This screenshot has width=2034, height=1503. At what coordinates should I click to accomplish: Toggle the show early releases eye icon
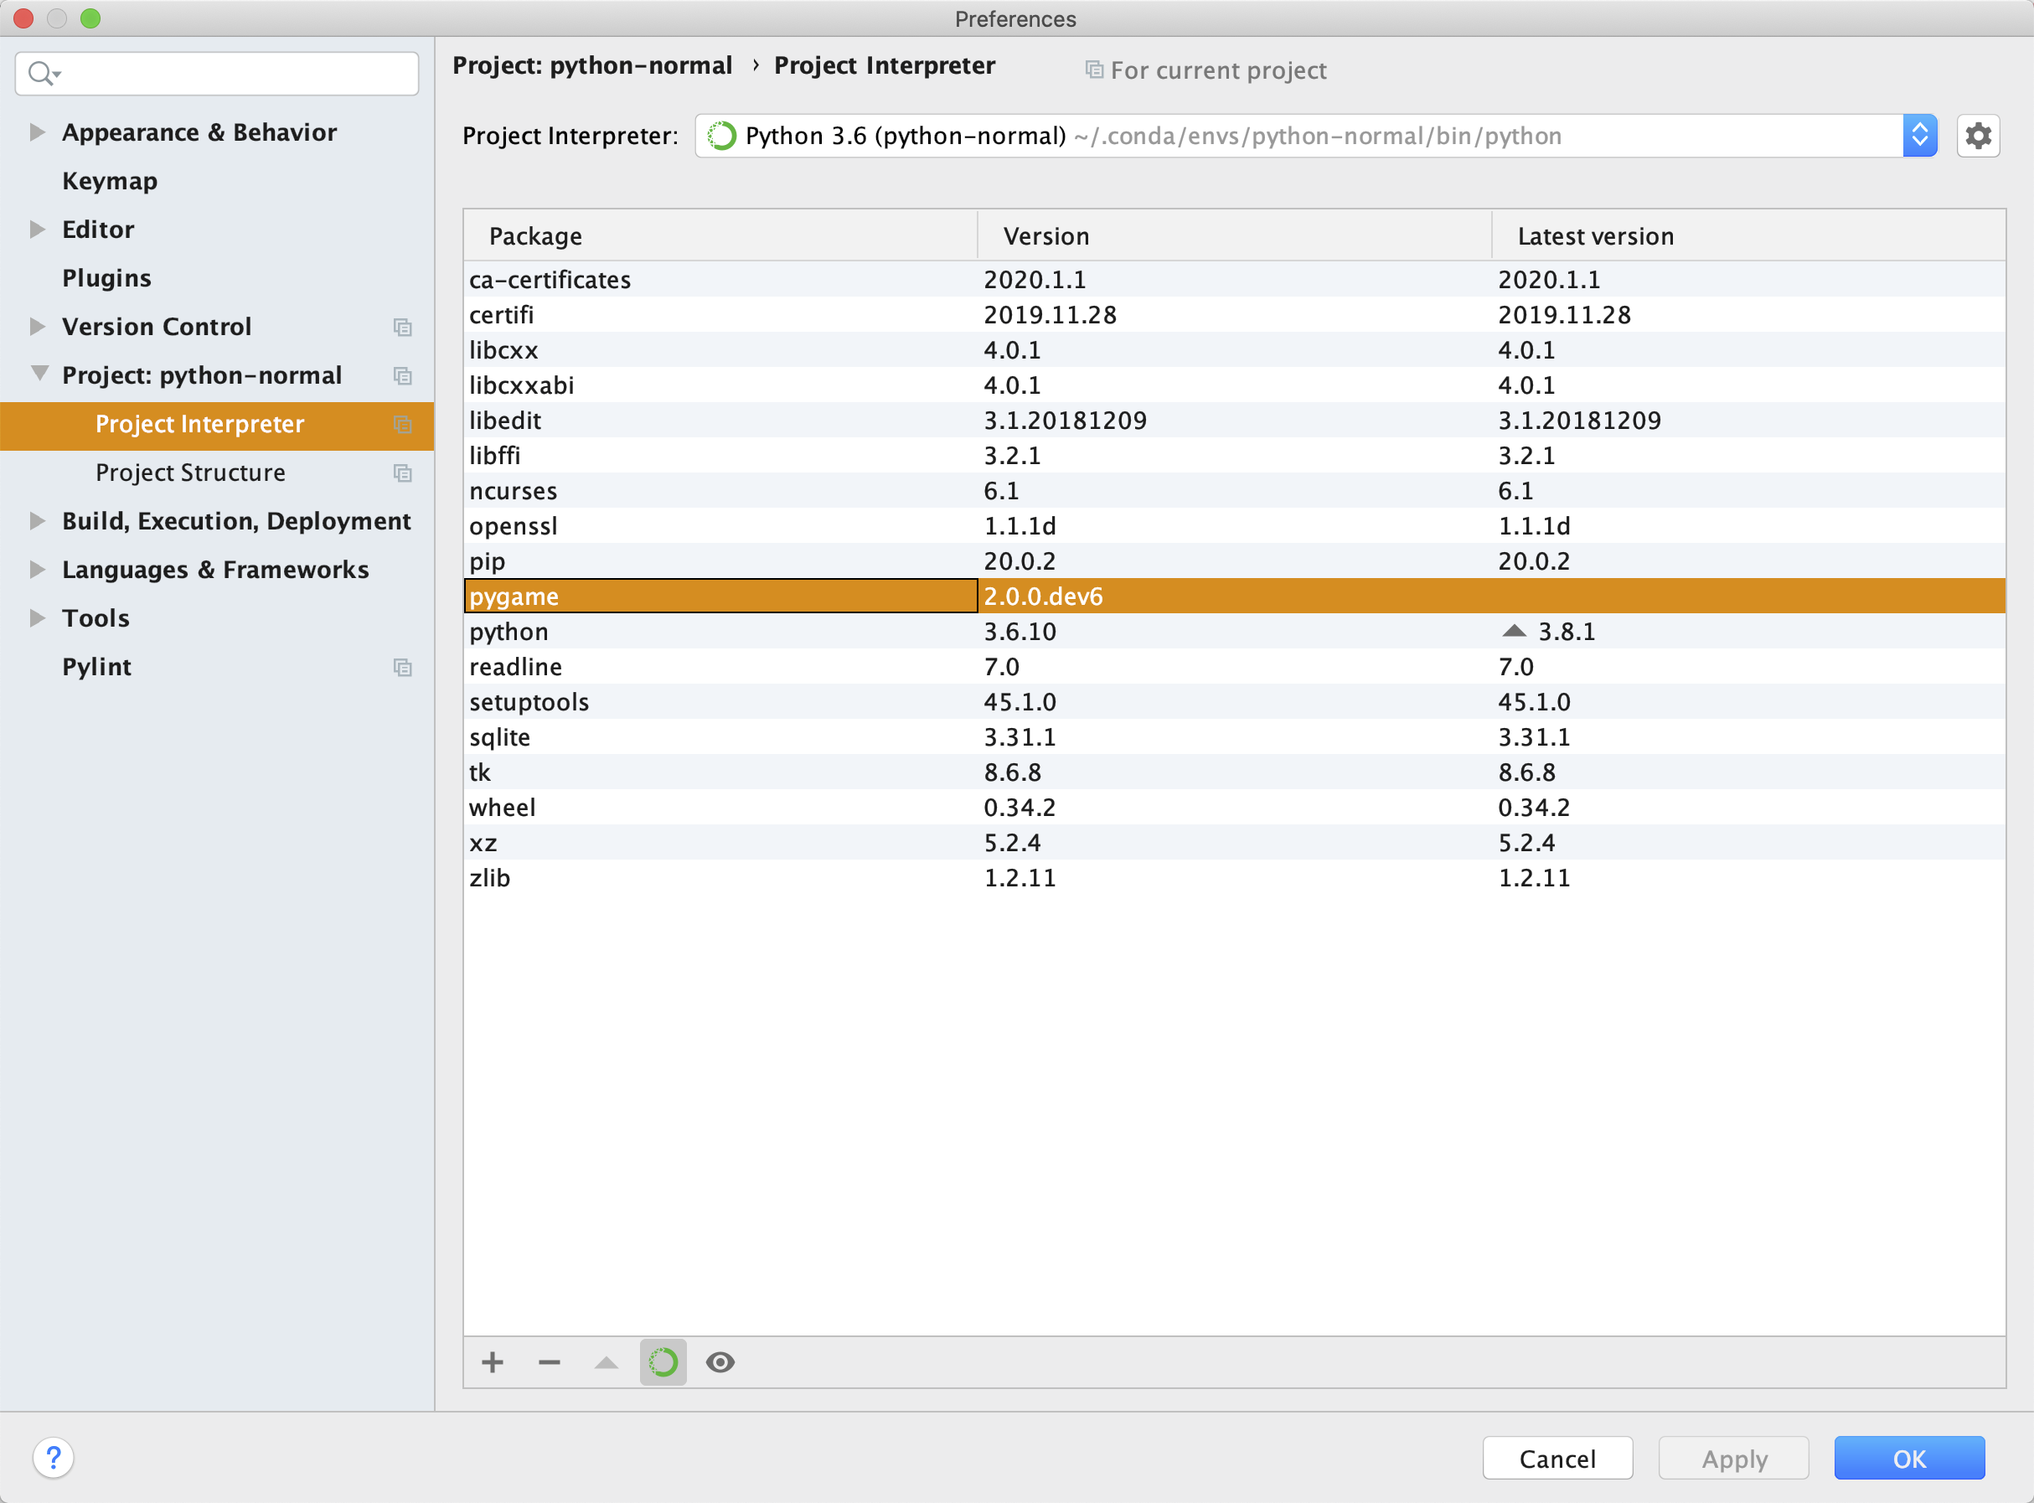720,1362
